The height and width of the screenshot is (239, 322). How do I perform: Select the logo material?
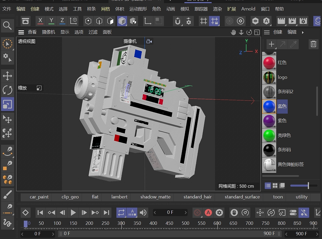[x=269, y=77]
